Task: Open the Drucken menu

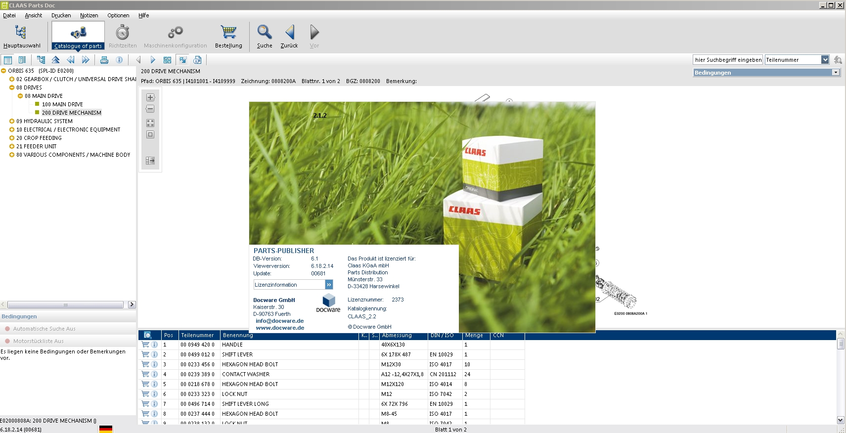Action: click(x=61, y=15)
